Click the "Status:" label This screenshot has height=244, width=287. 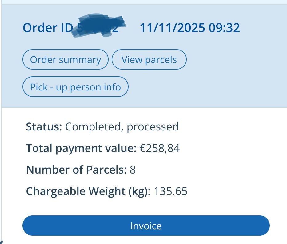pyautogui.click(x=44, y=127)
